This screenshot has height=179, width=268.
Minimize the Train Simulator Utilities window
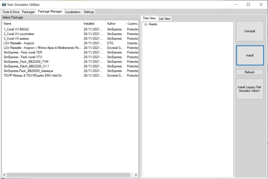click(236, 5)
